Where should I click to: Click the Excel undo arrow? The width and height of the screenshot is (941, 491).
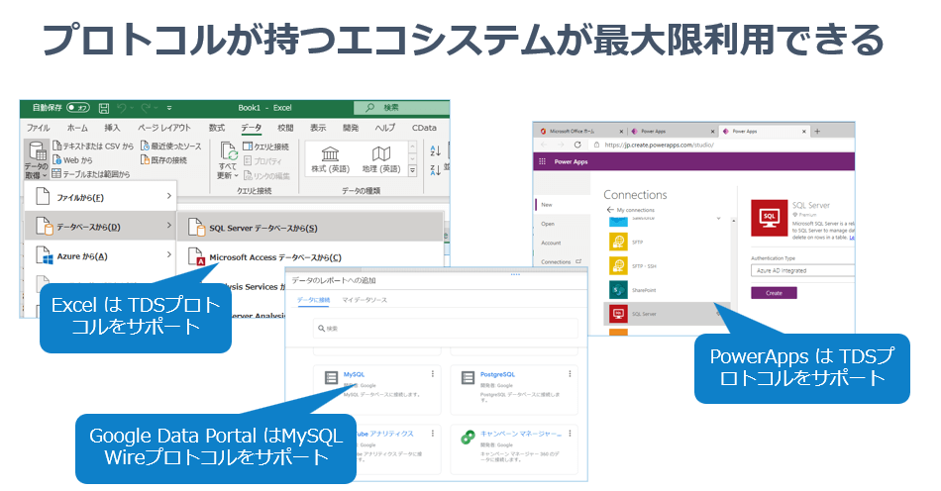pyautogui.click(x=123, y=108)
